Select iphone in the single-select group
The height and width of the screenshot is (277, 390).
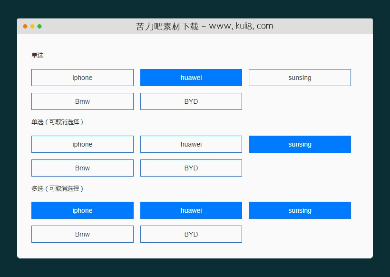point(82,78)
